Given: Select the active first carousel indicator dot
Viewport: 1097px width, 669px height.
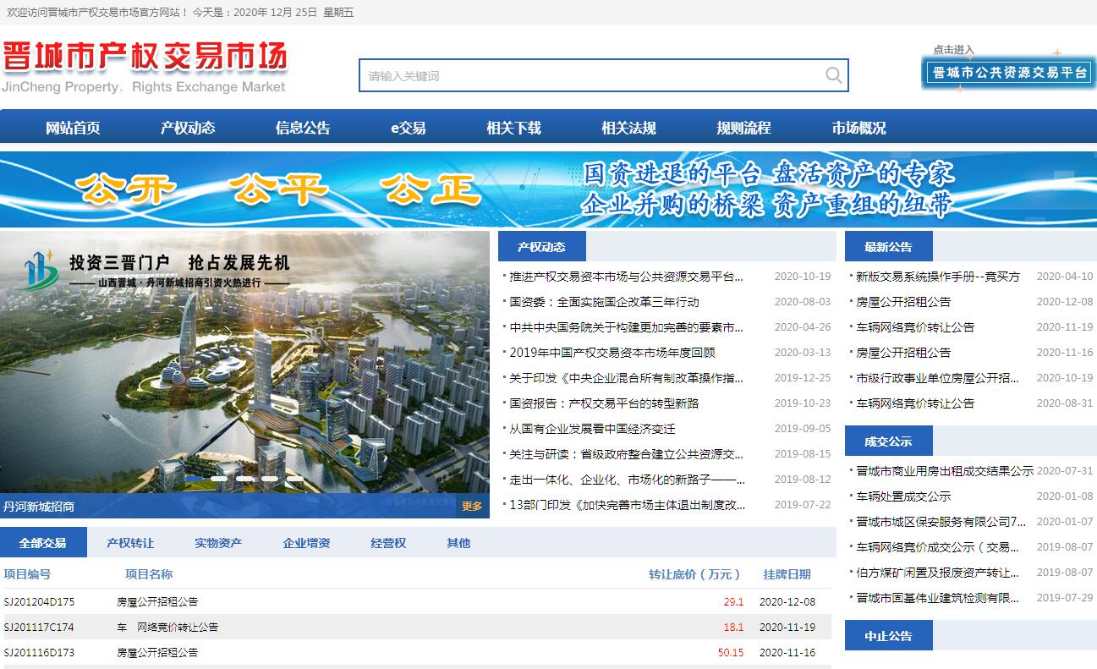Looking at the screenshot, I should [x=194, y=479].
